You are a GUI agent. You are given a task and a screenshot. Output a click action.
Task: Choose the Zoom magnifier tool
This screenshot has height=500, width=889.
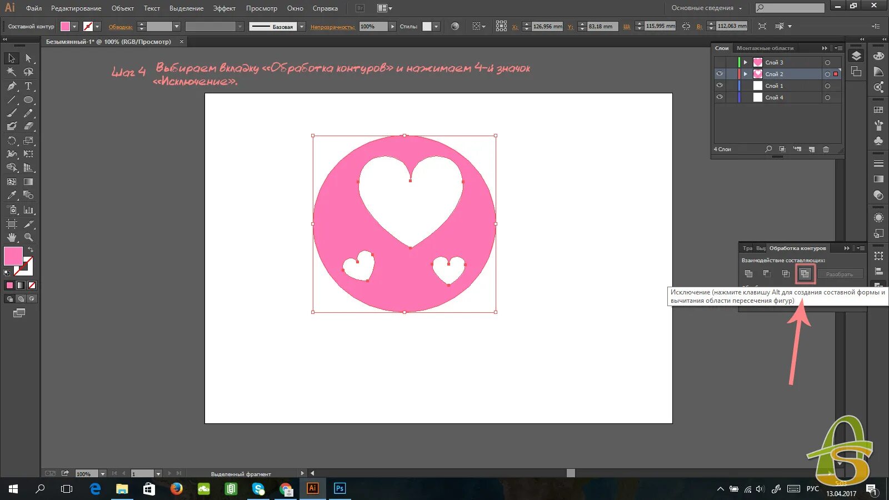[x=28, y=237]
